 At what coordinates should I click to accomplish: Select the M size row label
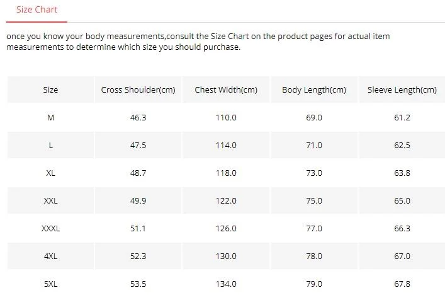50,117
